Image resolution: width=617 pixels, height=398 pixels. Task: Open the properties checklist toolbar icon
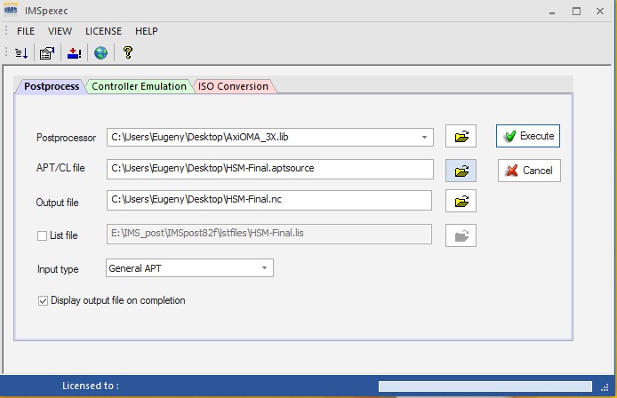pyautogui.click(x=47, y=53)
